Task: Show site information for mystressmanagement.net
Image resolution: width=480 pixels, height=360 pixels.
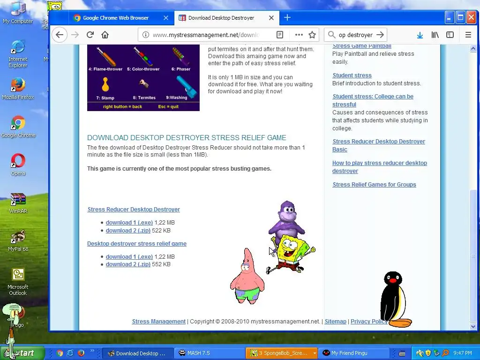Action: coord(146,35)
